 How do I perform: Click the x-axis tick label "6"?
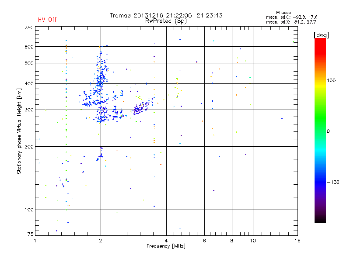[204, 241]
